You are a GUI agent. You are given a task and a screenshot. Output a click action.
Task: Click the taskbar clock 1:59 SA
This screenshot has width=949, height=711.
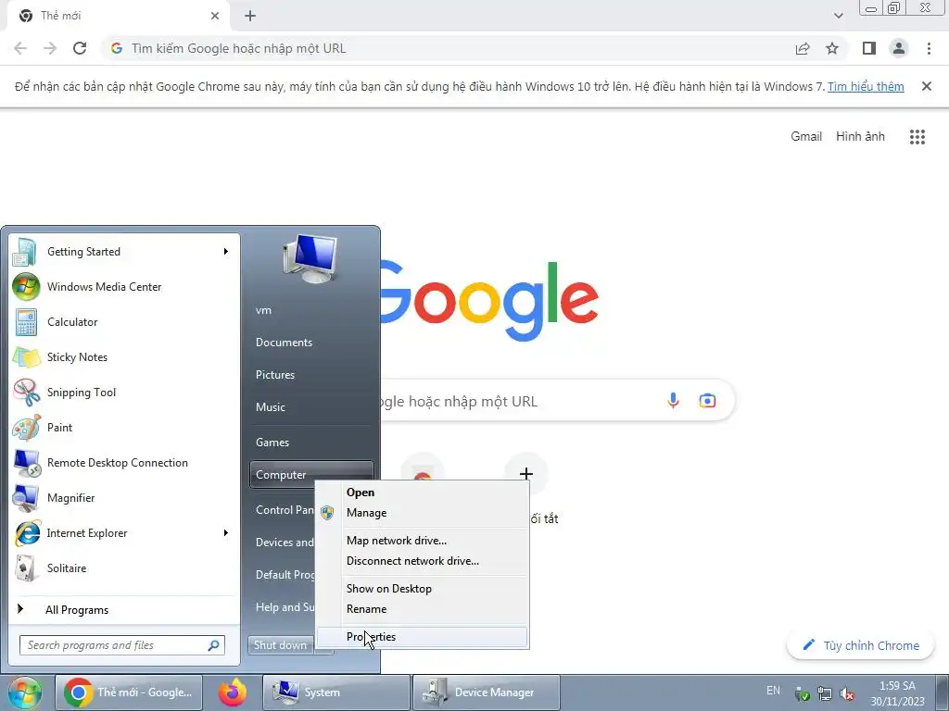point(897,693)
